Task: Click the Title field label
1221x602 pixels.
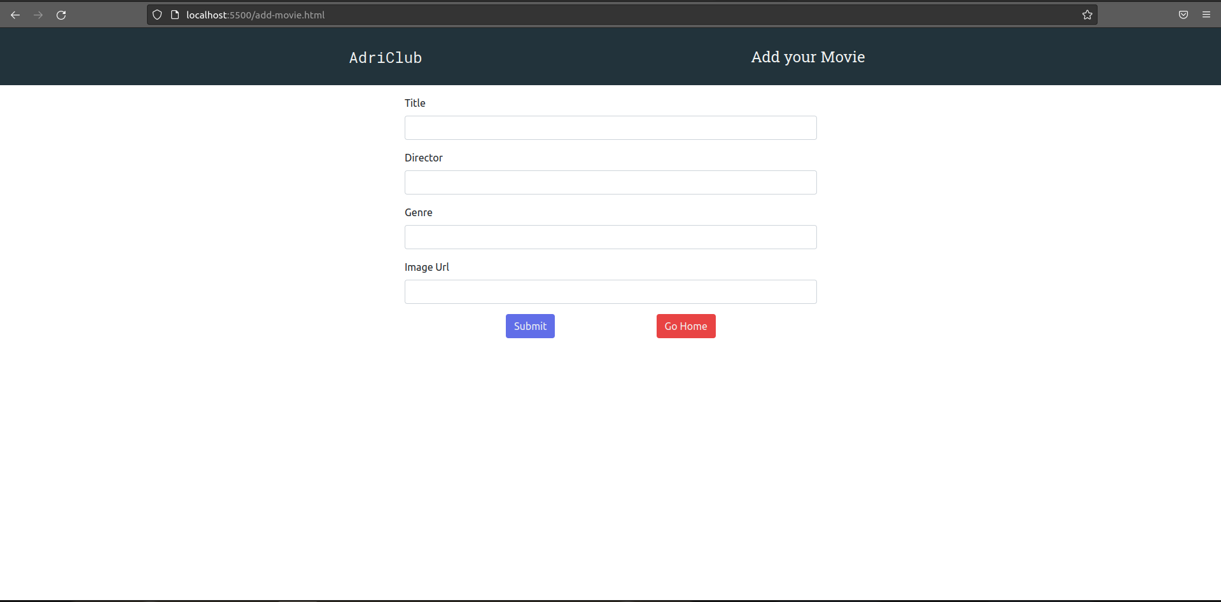Action: click(x=415, y=103)
